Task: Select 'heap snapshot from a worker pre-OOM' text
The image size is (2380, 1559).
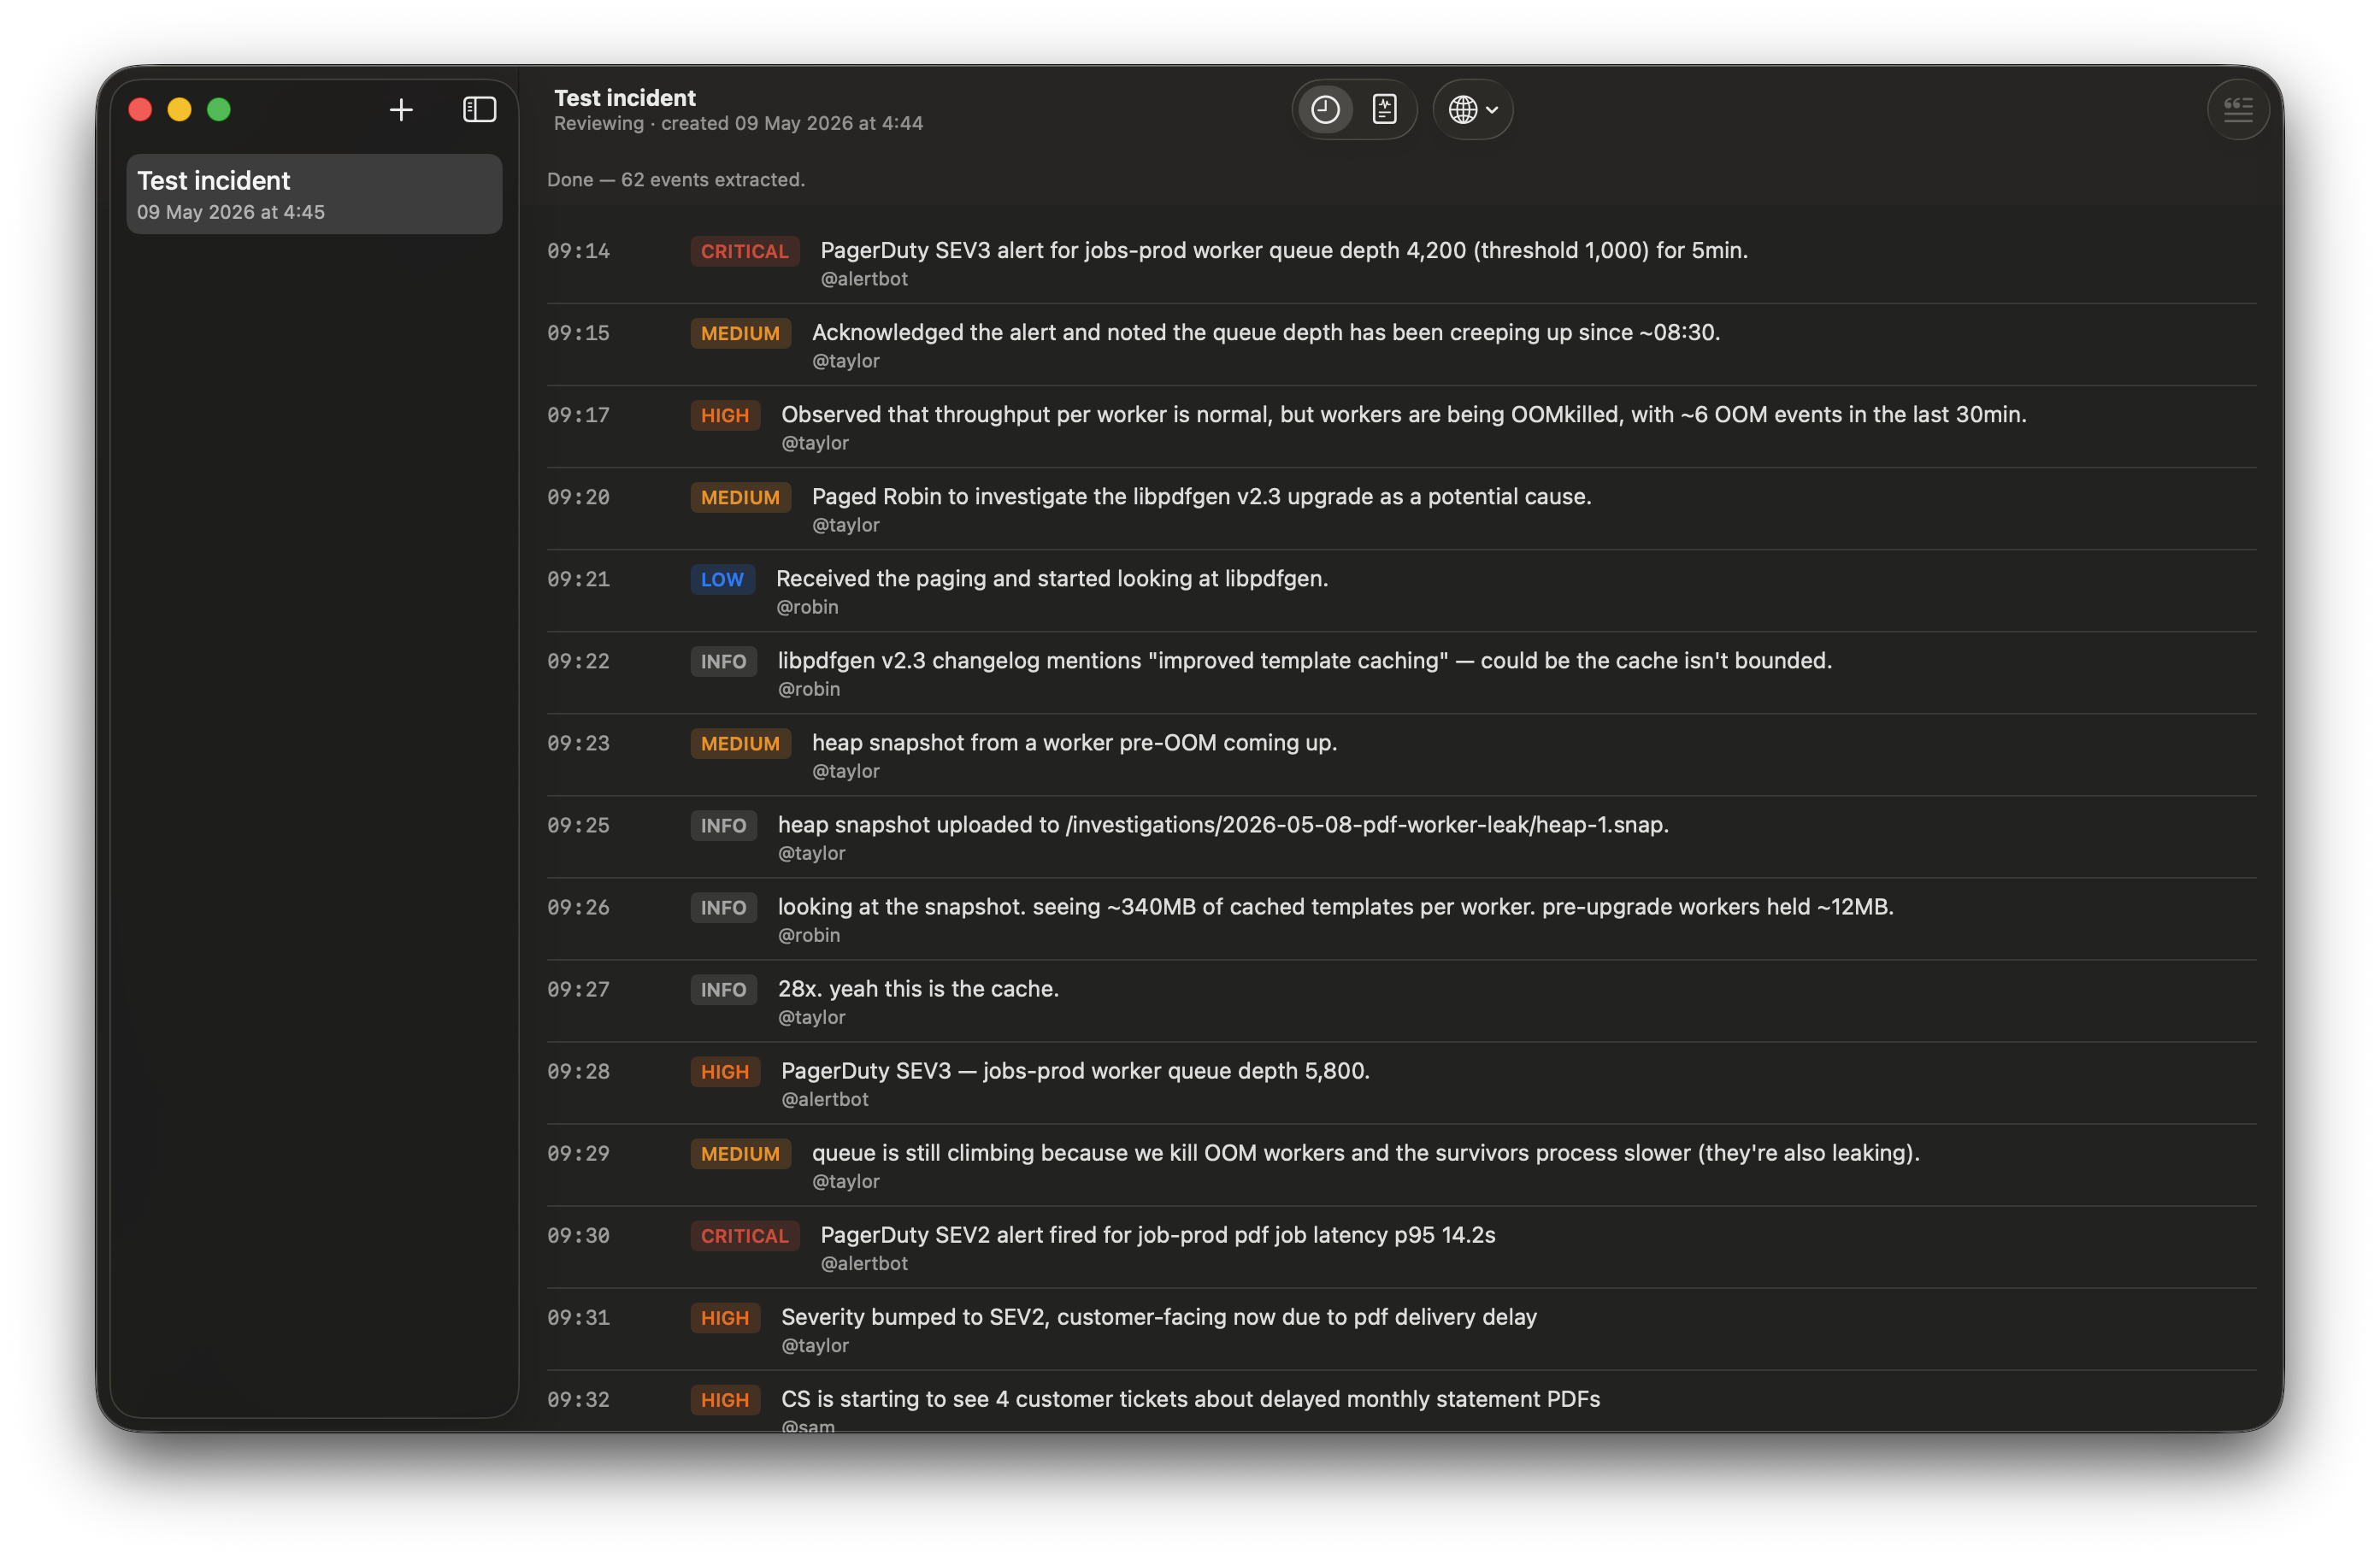Action: [x=1074, y=742]
